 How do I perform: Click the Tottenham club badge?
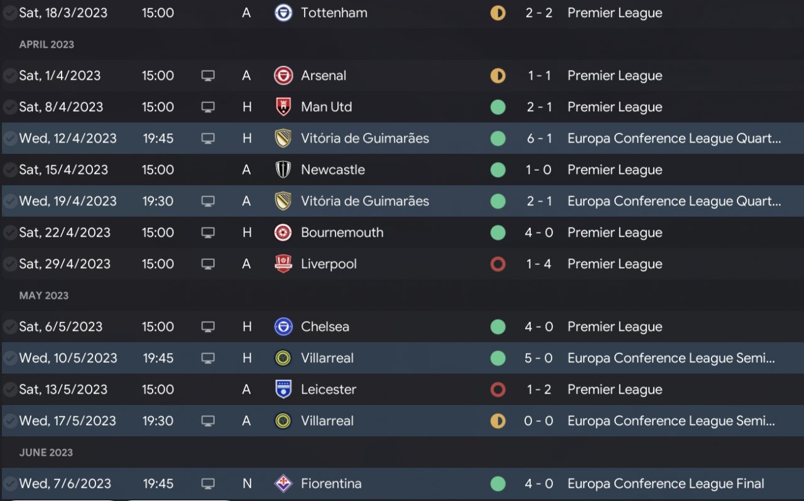[x=283, y=13]
